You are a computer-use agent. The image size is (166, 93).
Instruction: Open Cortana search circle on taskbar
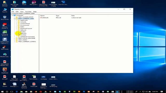coord(7,91)
